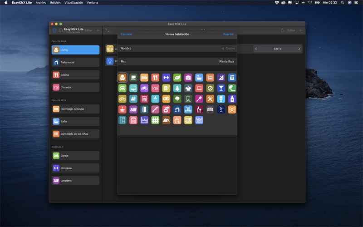The width and height of the screenshot is (363, 227).
Task: Open Spotlight search in the menu bar
Action: coord(343,3)
